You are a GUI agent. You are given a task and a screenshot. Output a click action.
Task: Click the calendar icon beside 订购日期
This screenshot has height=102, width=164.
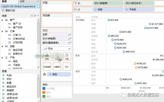point(10,42)
